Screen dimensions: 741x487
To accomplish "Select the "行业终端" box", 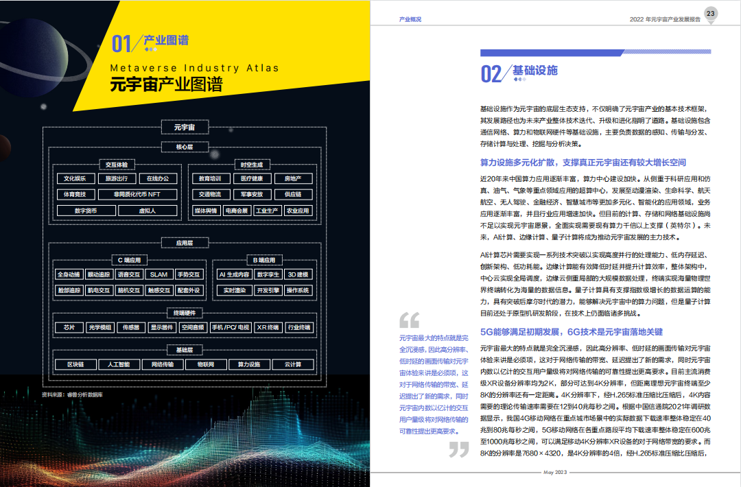I will (x=299, y=327).
